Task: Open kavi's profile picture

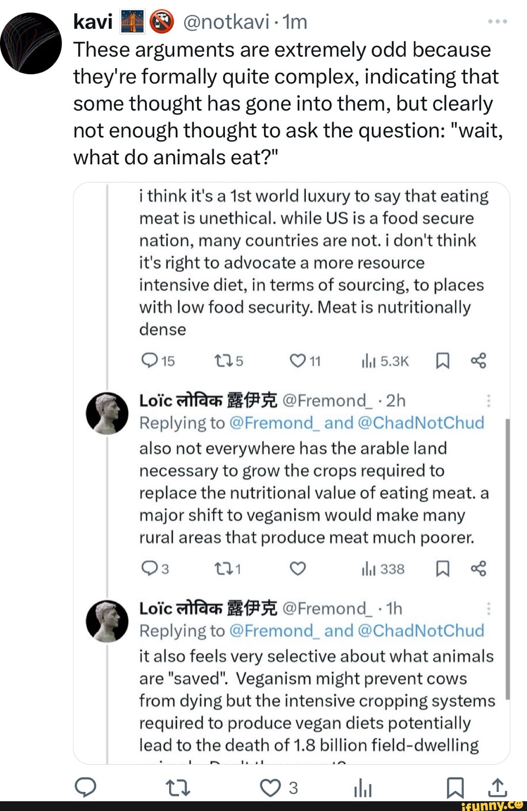Action: coord(31,43)
